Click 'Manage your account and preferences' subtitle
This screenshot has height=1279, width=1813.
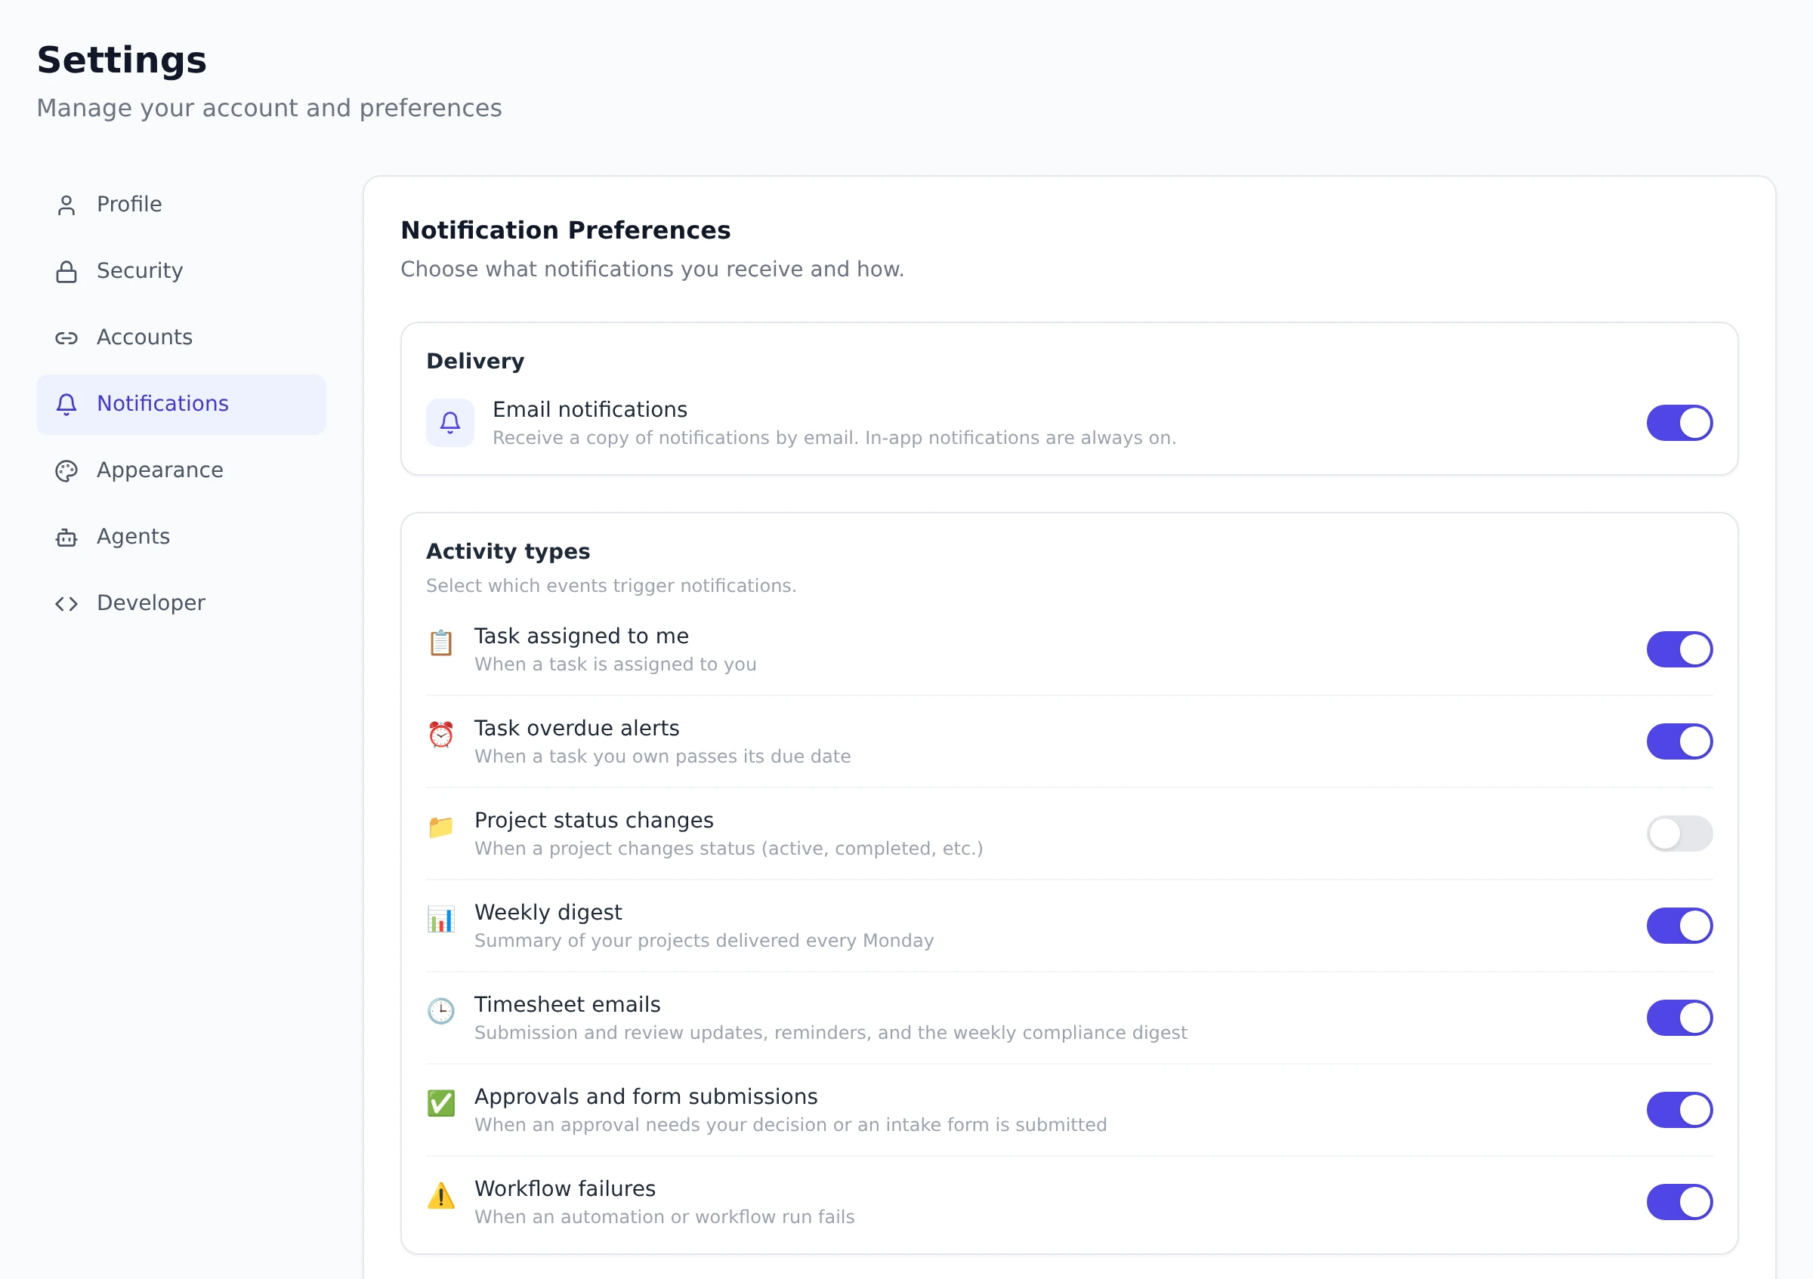tap(269, 108)
